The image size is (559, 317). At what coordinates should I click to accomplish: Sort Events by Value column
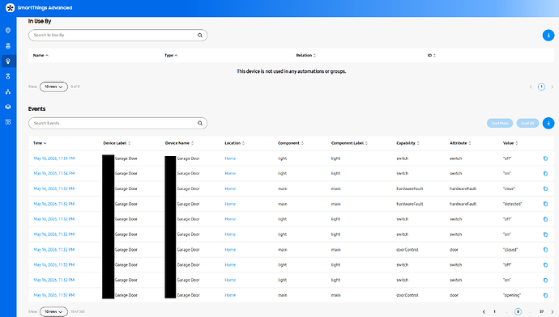[x=510, y=143]
